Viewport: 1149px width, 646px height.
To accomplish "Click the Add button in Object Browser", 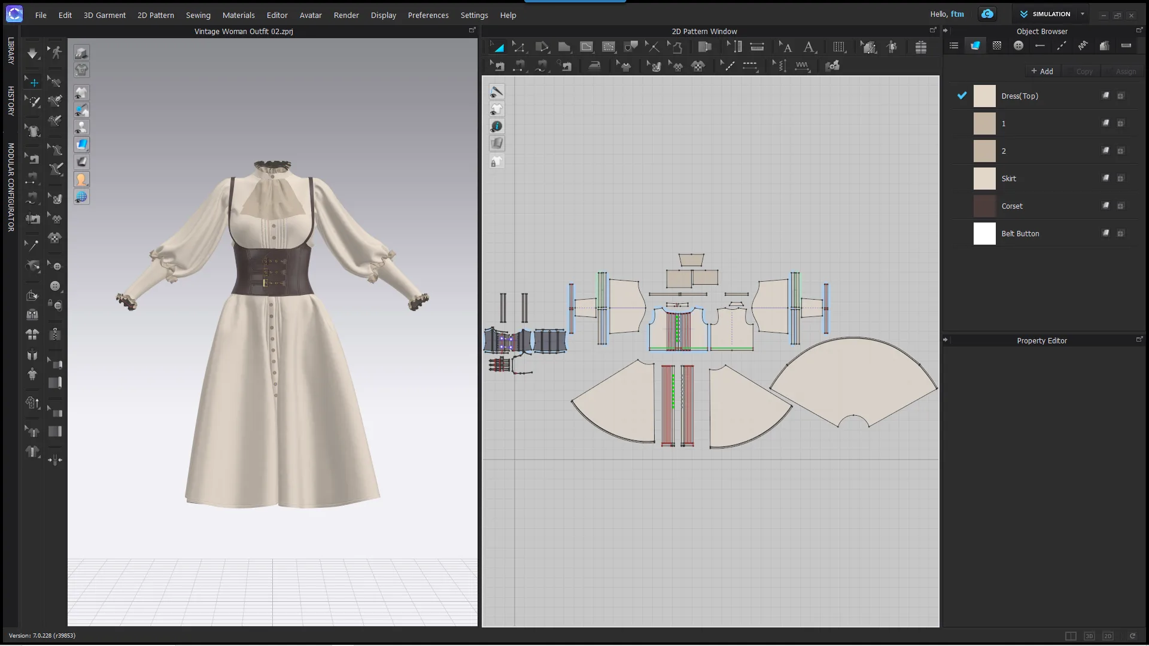I will point(1042,71).
